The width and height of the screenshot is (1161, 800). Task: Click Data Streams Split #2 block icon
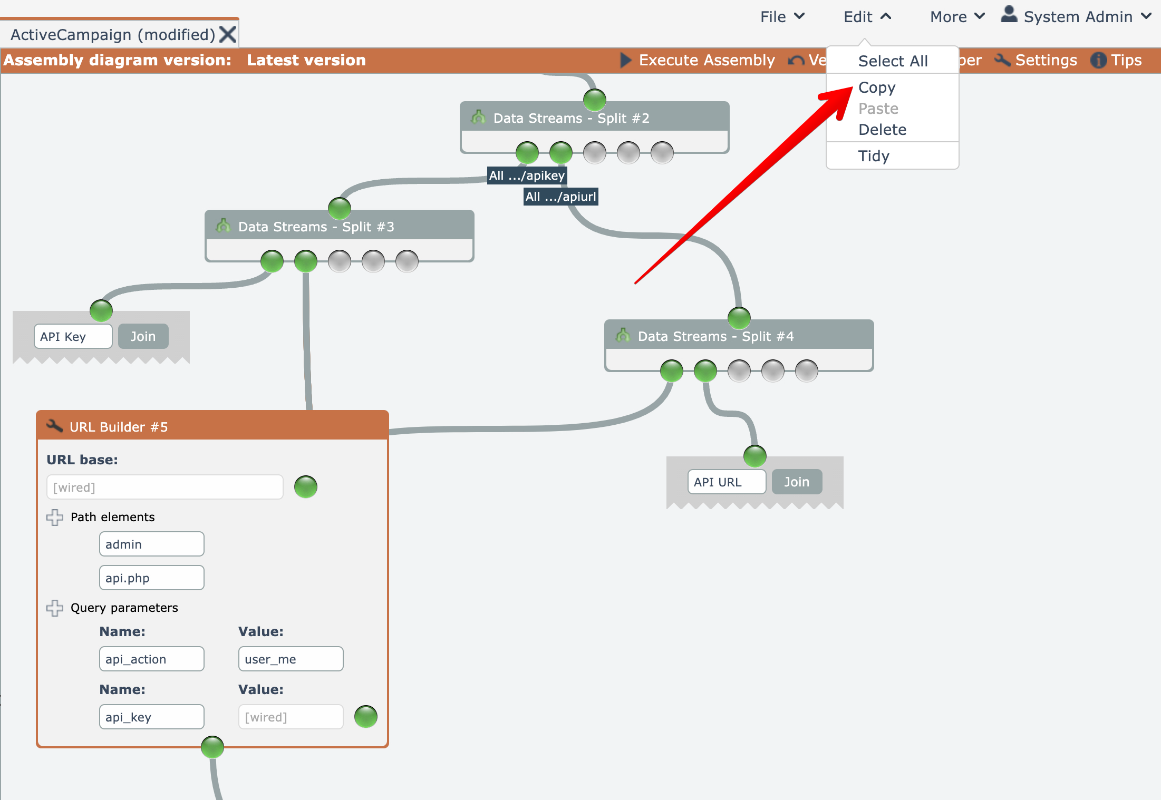click(478, 117)
